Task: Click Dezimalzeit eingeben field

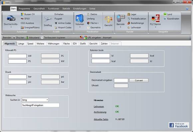Action: [x=121, y=80]
